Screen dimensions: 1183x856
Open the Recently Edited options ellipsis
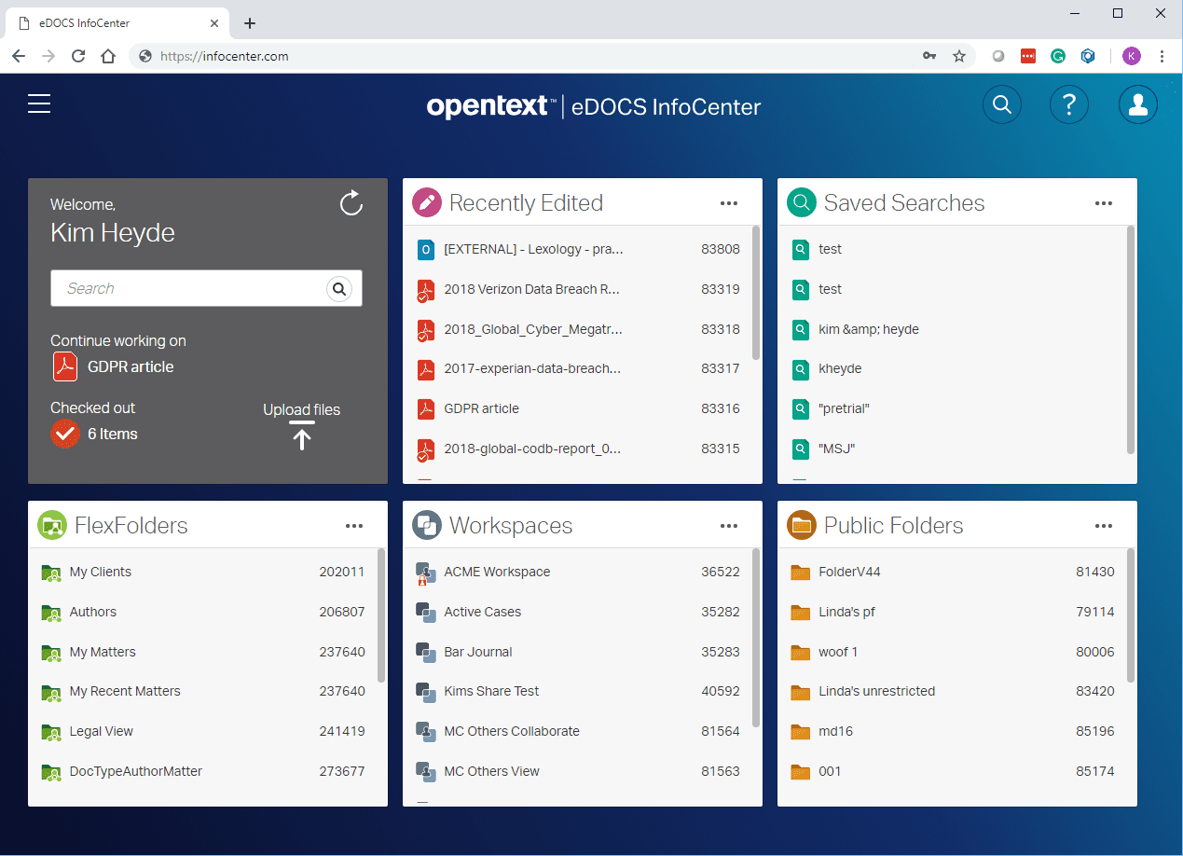(728, 201)
